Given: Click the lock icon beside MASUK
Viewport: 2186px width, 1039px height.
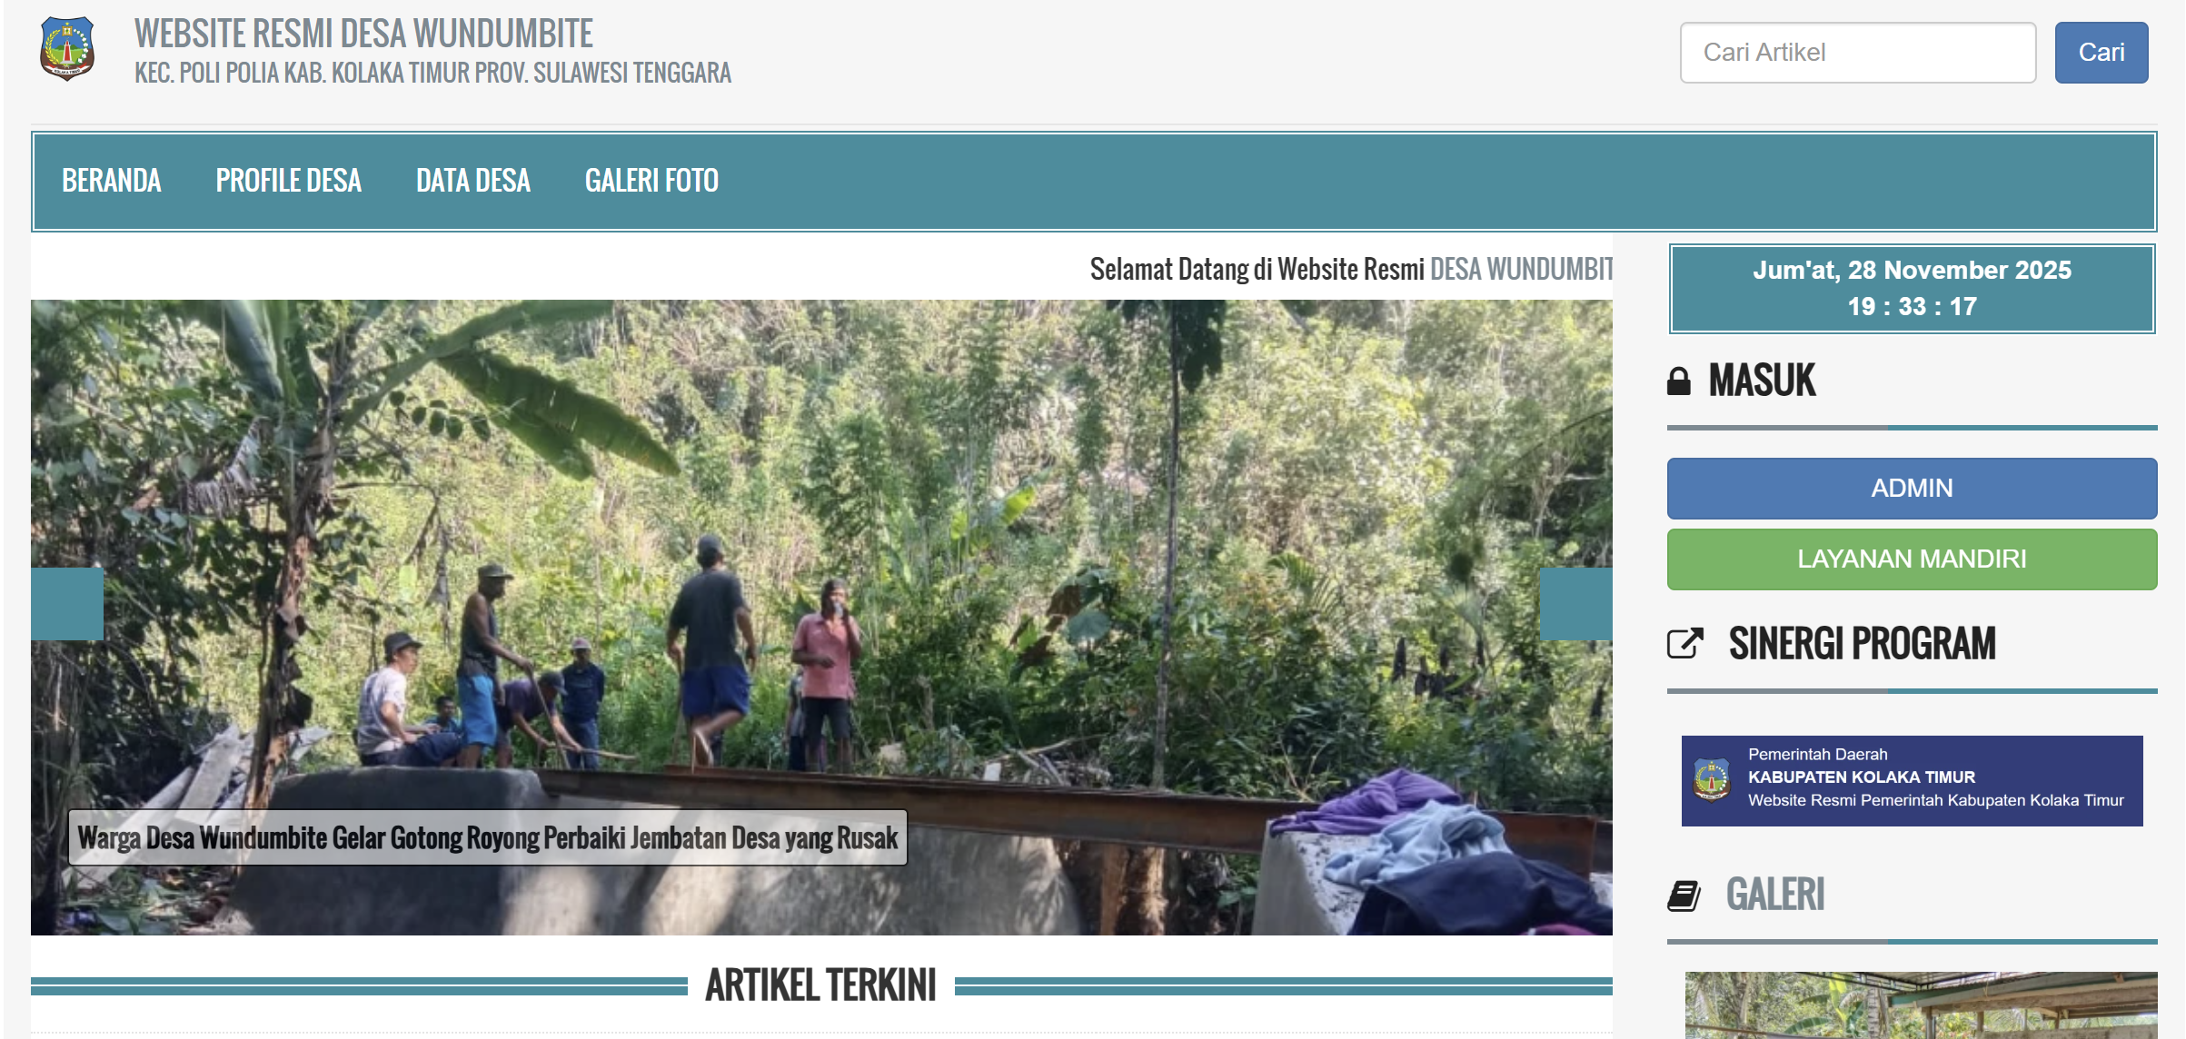Looking at the screenshot, I should click(1678, 381).
